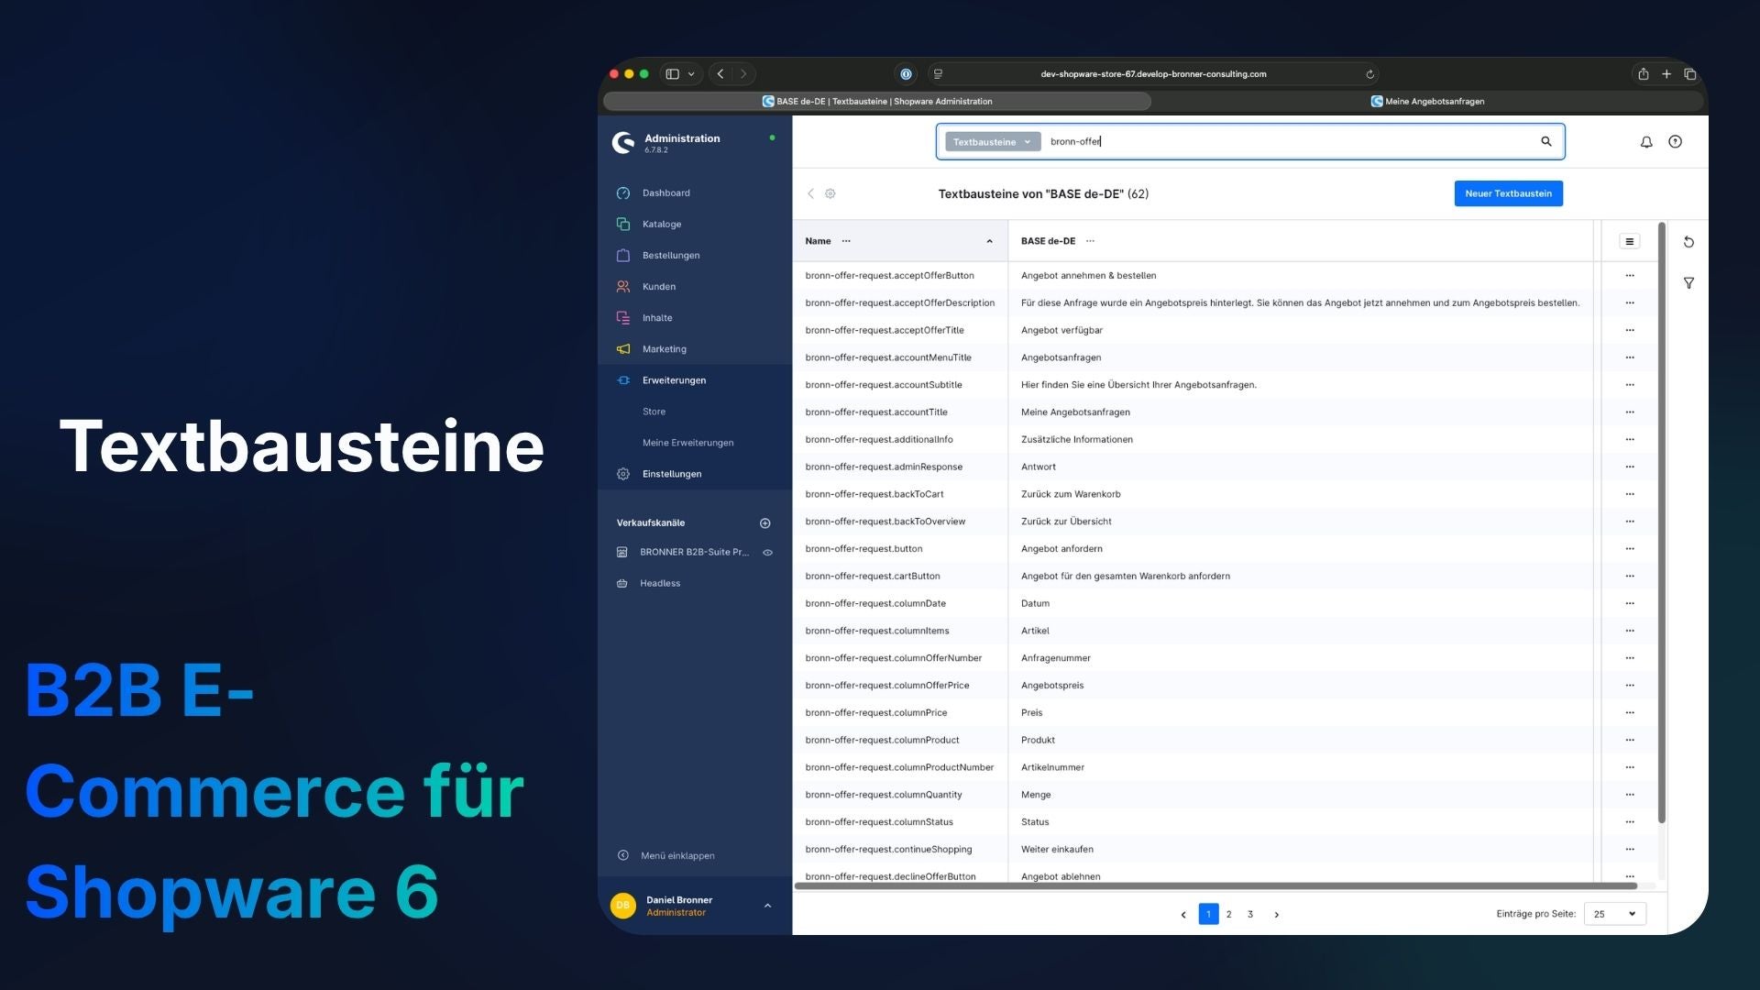Click the 'Angebot anfordern' translation cell
Image resolution: width=1760 pixels, height=990 pixels.
1061,549
